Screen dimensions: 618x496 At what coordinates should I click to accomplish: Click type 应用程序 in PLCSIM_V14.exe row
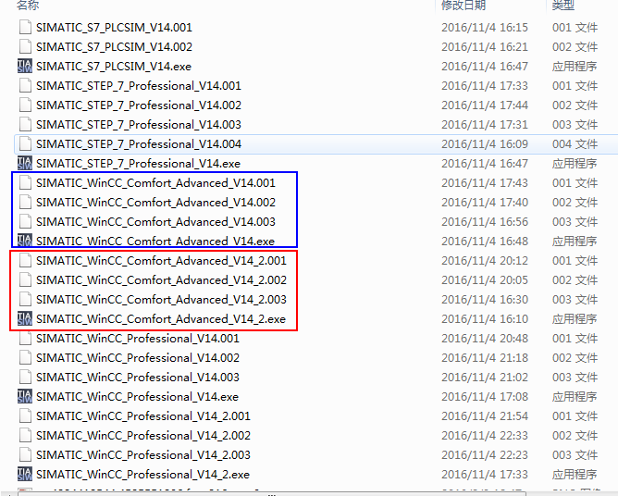tap(575, 67)
